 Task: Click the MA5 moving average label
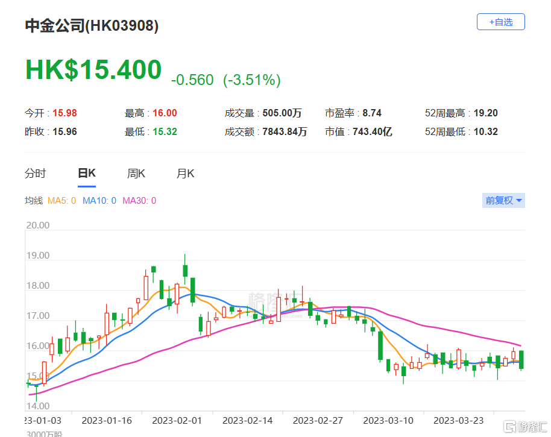coord(61,201)
